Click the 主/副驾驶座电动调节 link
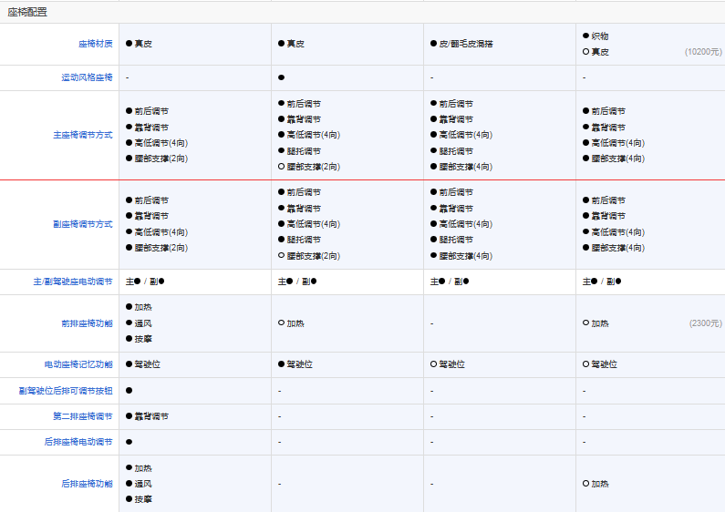The width and height of the screenshot is (725, 512). tap(73, 282)
